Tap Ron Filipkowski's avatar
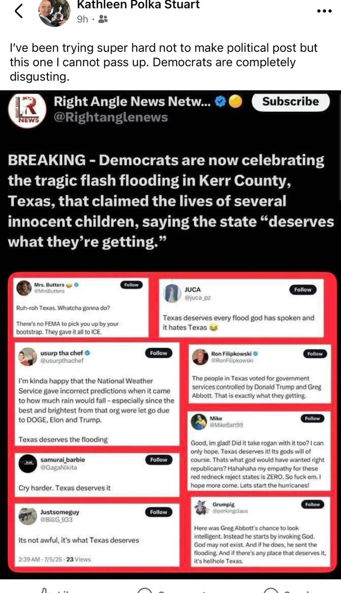 click(199, 357)
